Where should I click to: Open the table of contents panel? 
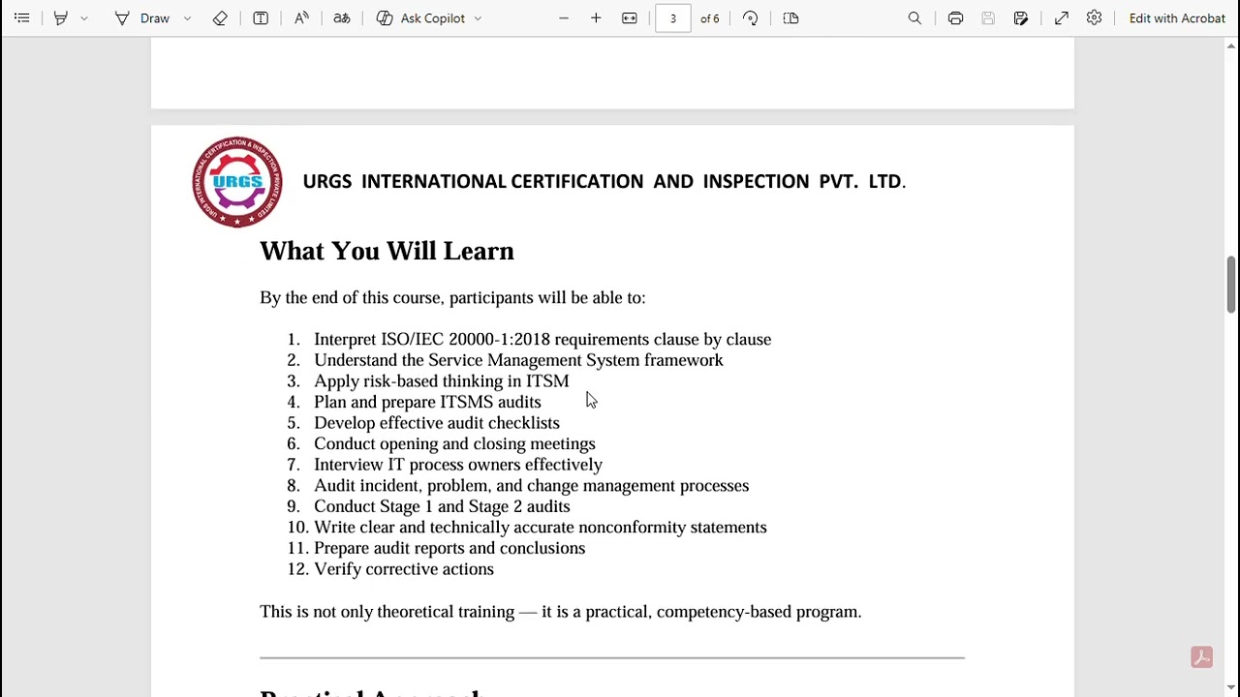21,18
